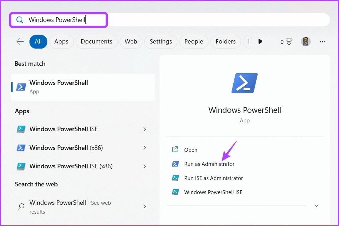Switch to the Documents filter tab
The height and width of the screenshot is (226, 339).
tap(97, 41)
